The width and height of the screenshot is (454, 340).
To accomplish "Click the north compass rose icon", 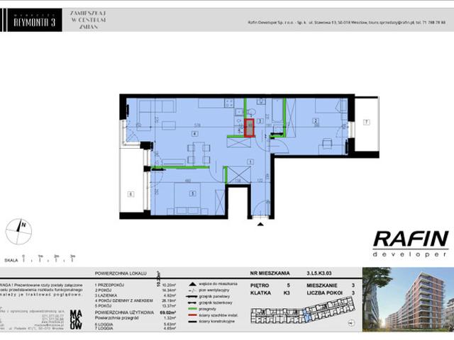I will 19,232.
